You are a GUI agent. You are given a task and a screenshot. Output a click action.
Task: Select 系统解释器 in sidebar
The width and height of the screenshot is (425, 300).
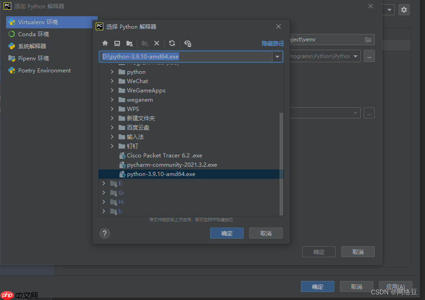(x=49, y=46)
